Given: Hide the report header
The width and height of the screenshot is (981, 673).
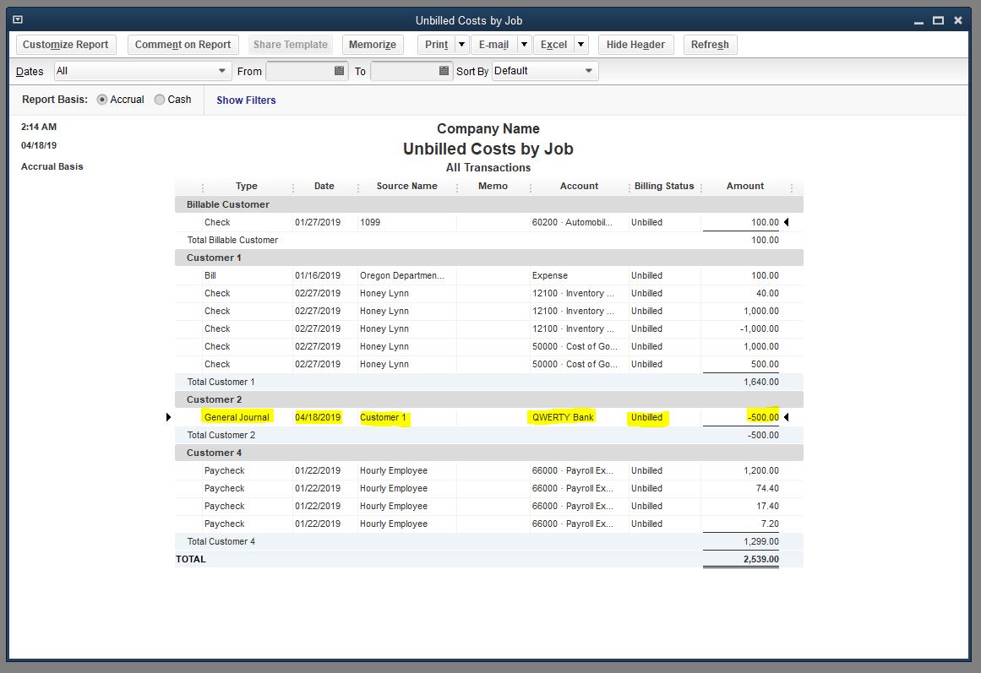Looking at the screenshot, I should click(635, 45).
